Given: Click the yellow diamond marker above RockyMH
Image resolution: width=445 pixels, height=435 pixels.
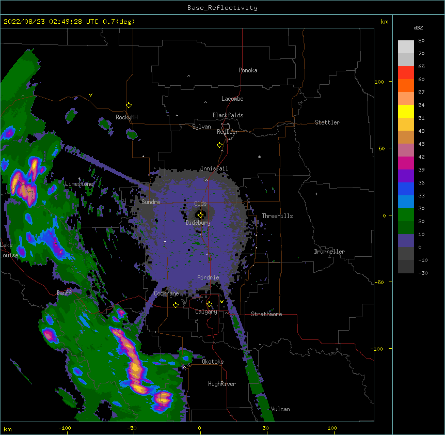Looking at the screenshot, I should pyautogui.click(x=129, y=105).
